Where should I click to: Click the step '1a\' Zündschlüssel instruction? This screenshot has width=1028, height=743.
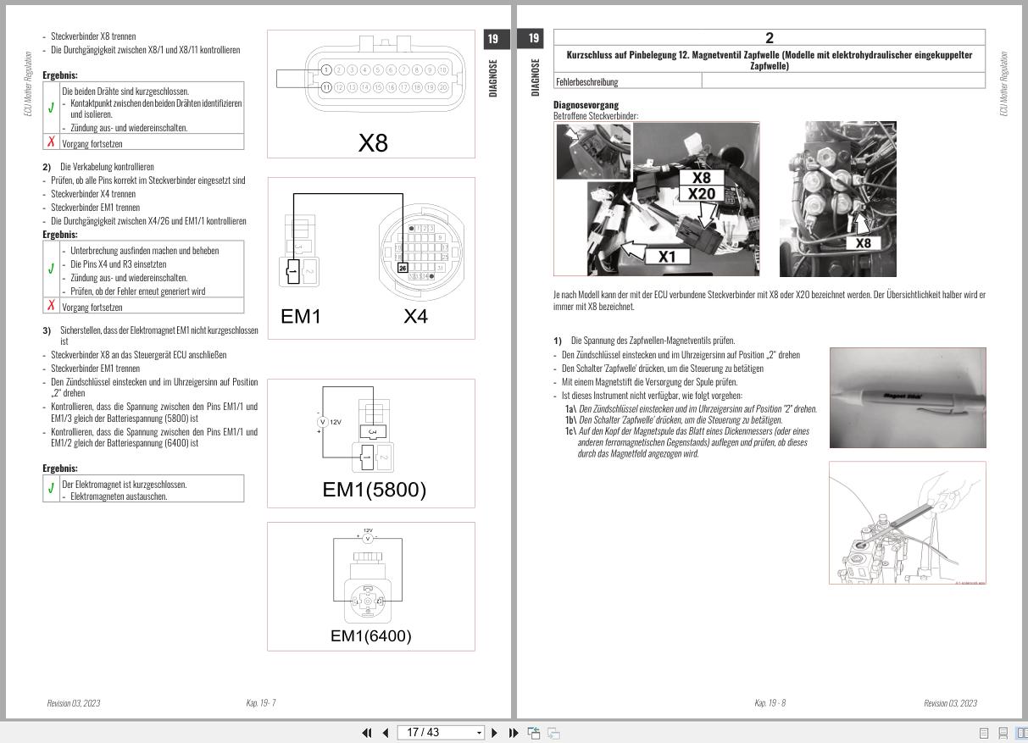692,409
